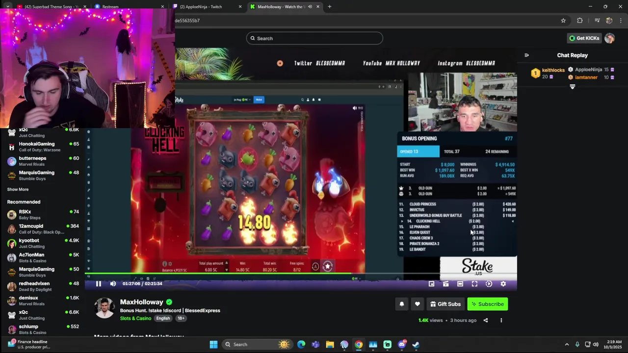
Task: Open the Chrome tab search dropdown
Action: [7, 7]
